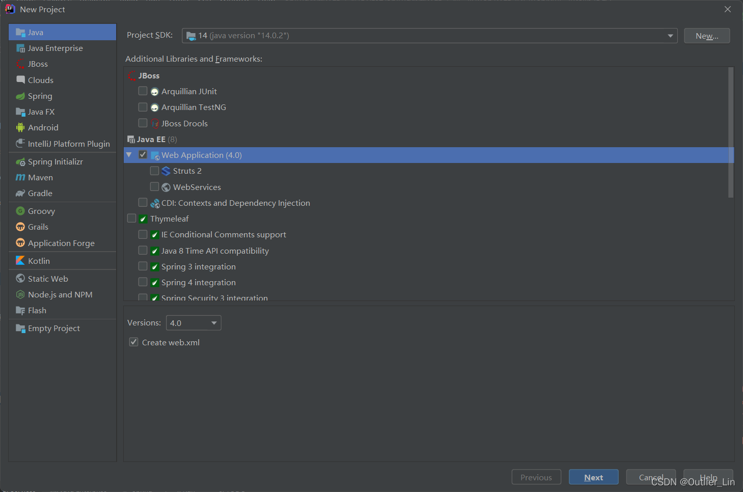
Task: Select the JBoss group header in frameworks
Action: tap(429, 75)
